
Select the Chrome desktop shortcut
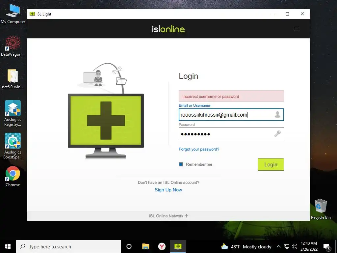[x=13, y=176]
